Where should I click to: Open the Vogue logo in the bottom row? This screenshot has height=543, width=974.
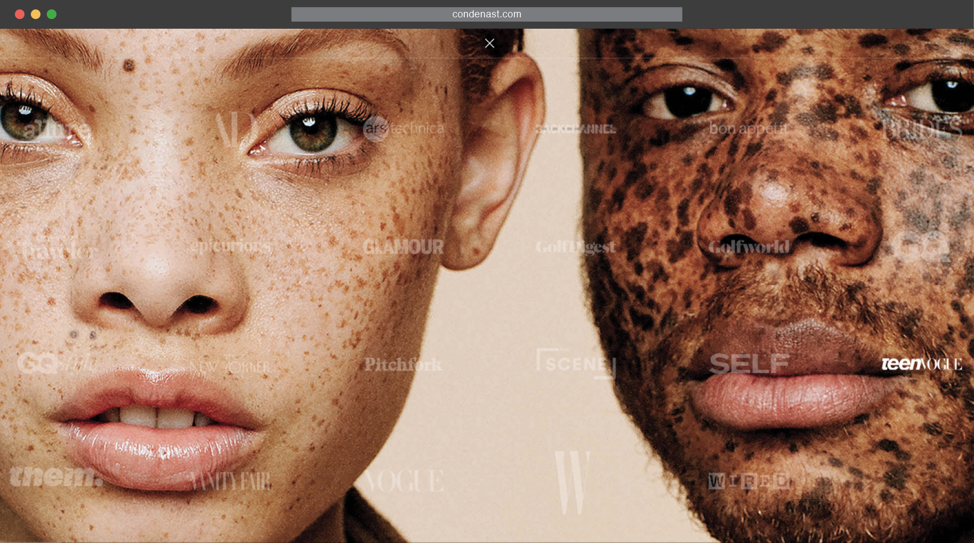coord(403,481)
